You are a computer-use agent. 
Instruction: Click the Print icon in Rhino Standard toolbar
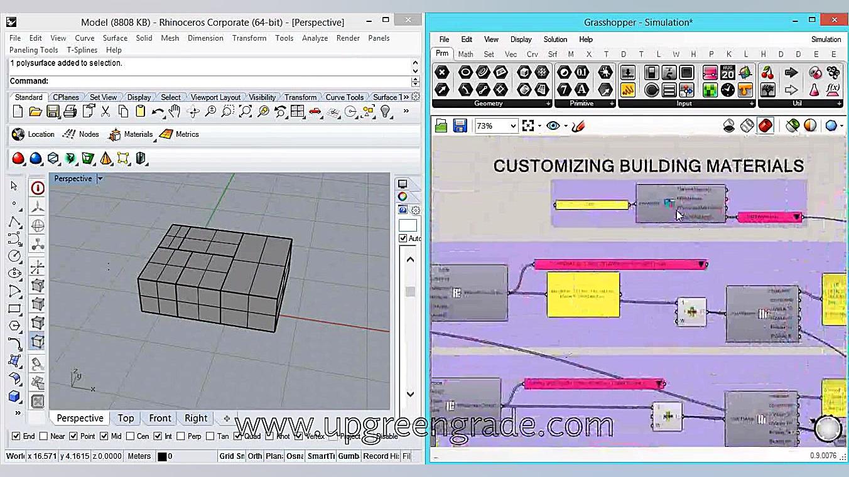(70, 112)
